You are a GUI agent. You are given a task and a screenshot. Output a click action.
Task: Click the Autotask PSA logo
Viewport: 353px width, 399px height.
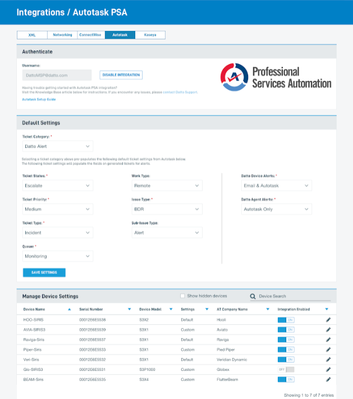(x=276, y=77)
